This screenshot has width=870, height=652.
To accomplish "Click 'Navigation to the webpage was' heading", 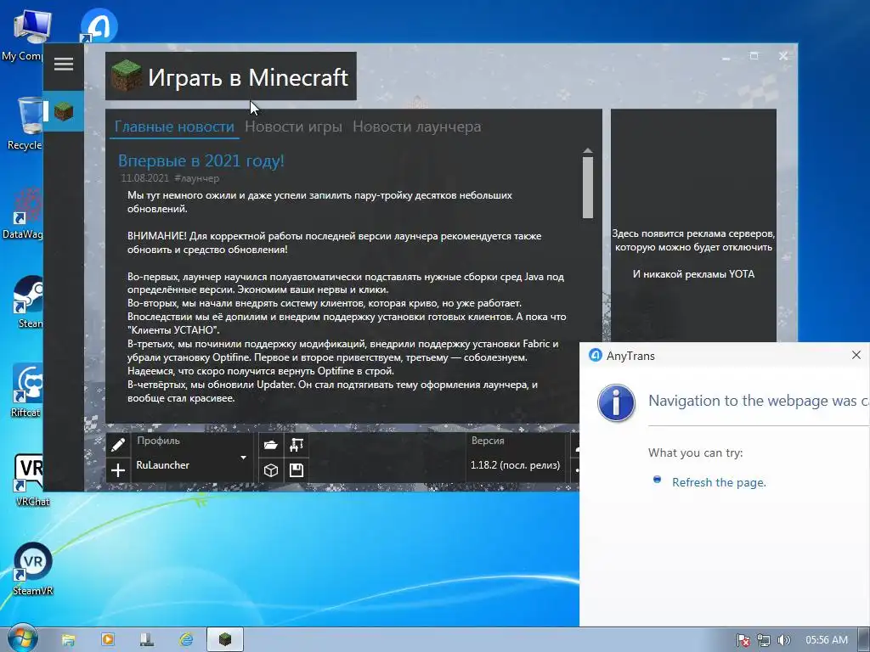I will point(758,401).
